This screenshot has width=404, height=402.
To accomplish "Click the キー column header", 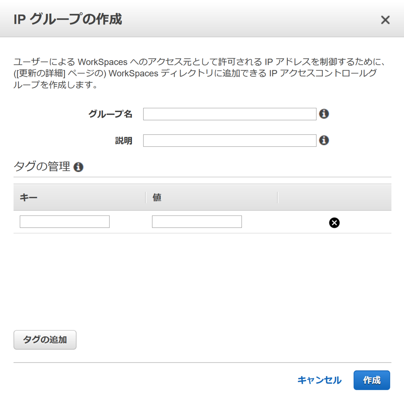I will pyautogui.click(x=79, y=197).
